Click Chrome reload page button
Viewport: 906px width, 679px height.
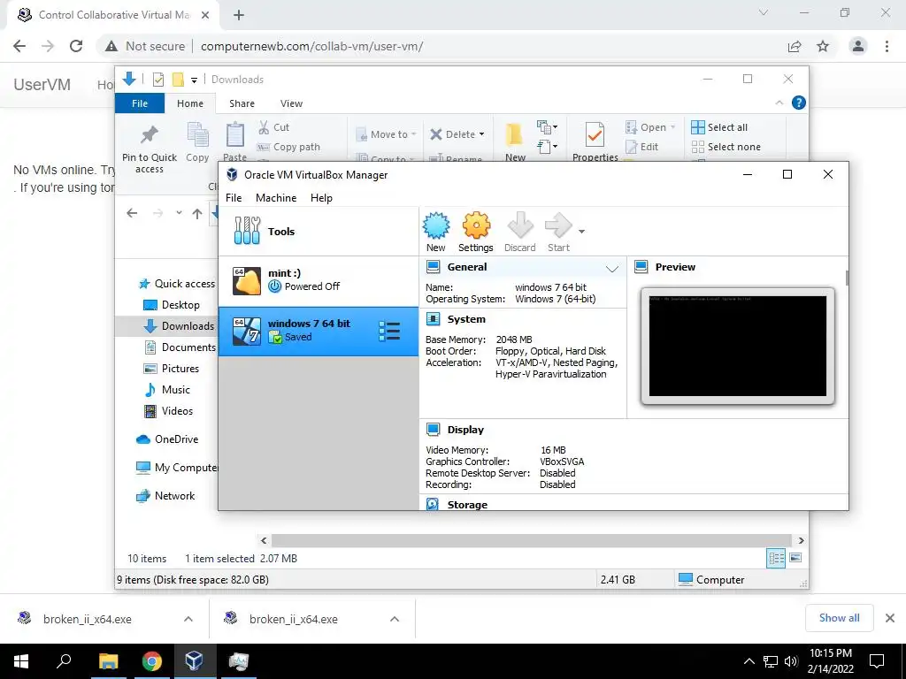coord(76,46)
